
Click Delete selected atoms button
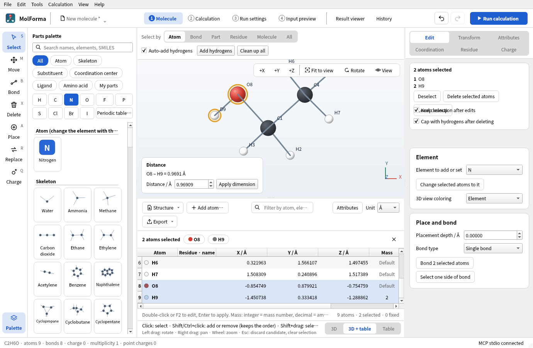[x=471, y=96]
